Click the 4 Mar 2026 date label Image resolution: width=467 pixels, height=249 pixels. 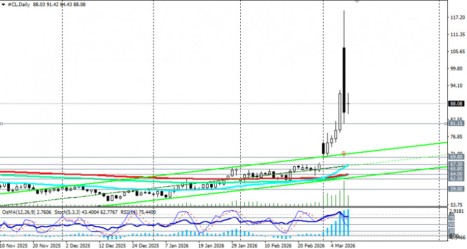(343, 246)
